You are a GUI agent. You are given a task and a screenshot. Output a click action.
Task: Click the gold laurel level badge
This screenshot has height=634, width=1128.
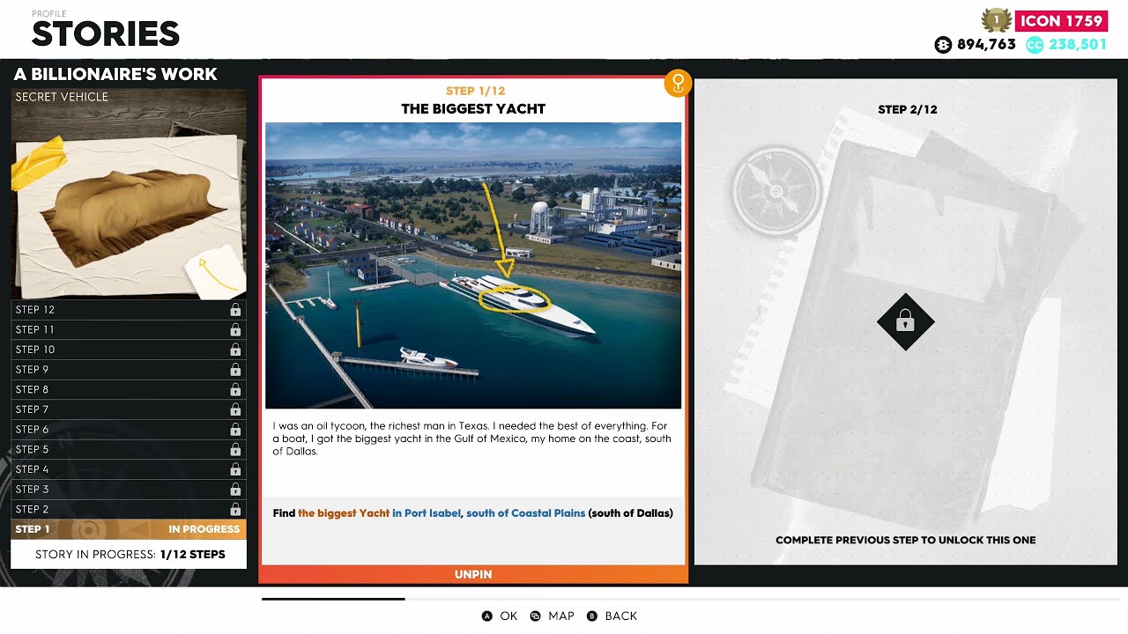[996, 20]
